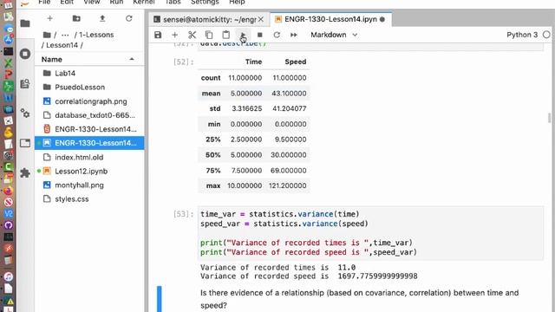Navigate to 1-Lessons in the breadcrumb
This screenshot has height=312, width=555.
96,35
